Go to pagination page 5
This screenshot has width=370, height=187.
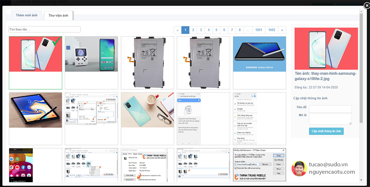pos(216,30)
